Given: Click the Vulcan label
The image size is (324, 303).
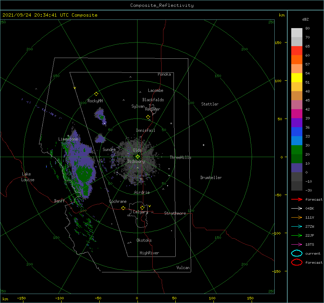Looking at the screenshot, I should tap(183, 268).
